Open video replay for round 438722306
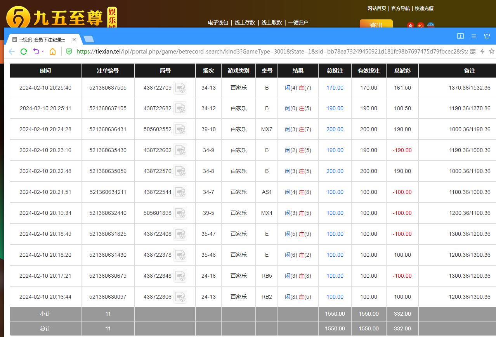 point(180,297)
